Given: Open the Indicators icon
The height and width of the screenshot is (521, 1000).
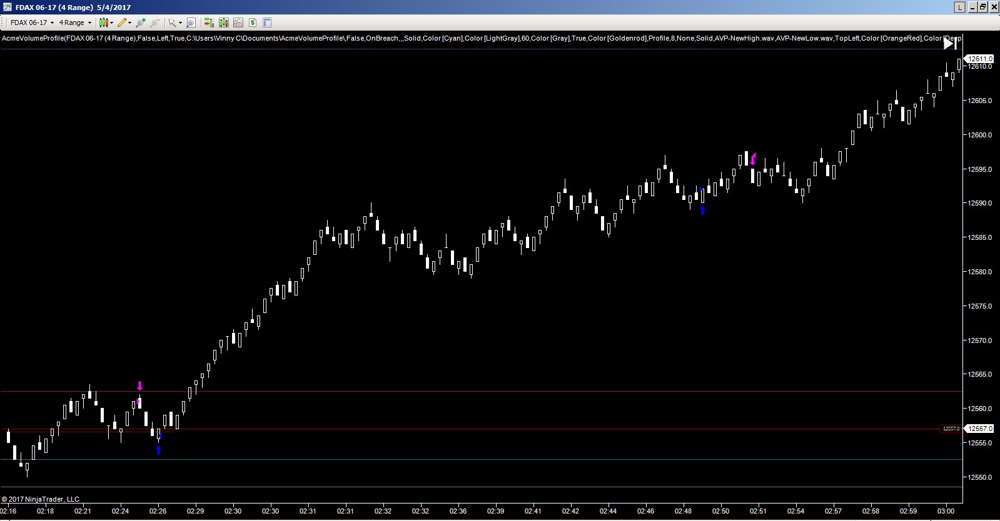Looking at the screenshot, I should click(238, 22).
